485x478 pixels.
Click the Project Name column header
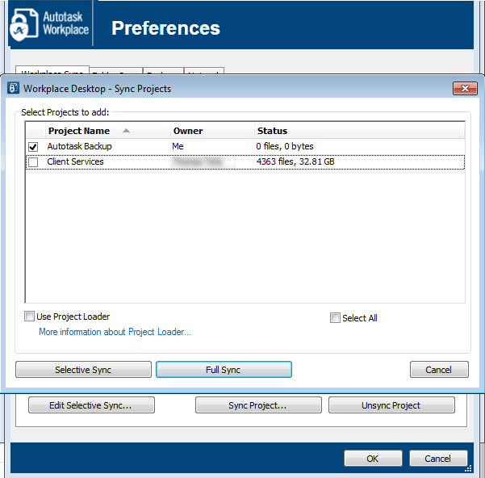coord(79,131)
